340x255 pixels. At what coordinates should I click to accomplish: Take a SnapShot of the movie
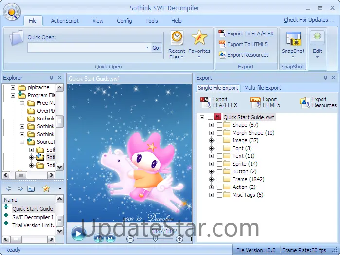pos(293,45)
